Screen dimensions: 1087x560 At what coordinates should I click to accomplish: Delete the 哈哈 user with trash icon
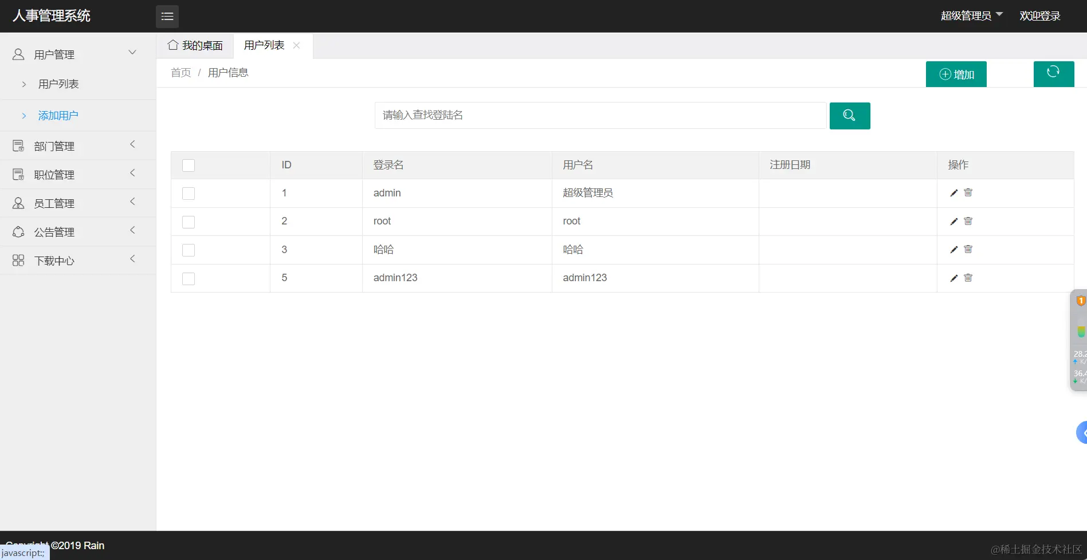pos(968,249)
